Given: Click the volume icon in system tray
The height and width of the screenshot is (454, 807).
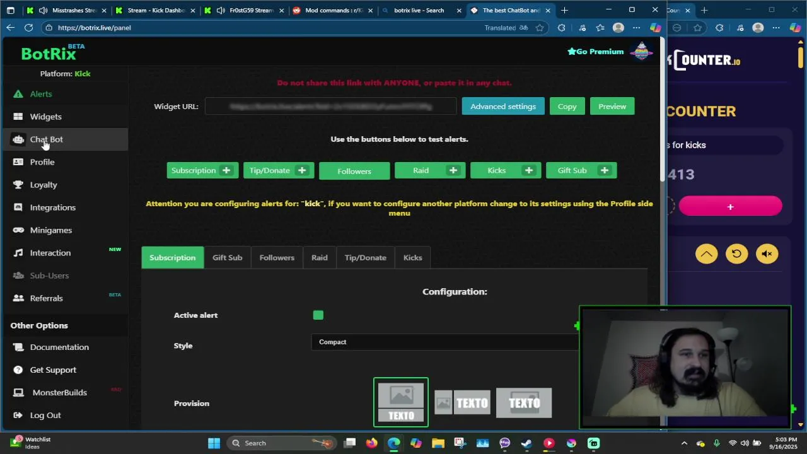Looking at the screenshot, I should pyautogui.click(x=745, y=443).
